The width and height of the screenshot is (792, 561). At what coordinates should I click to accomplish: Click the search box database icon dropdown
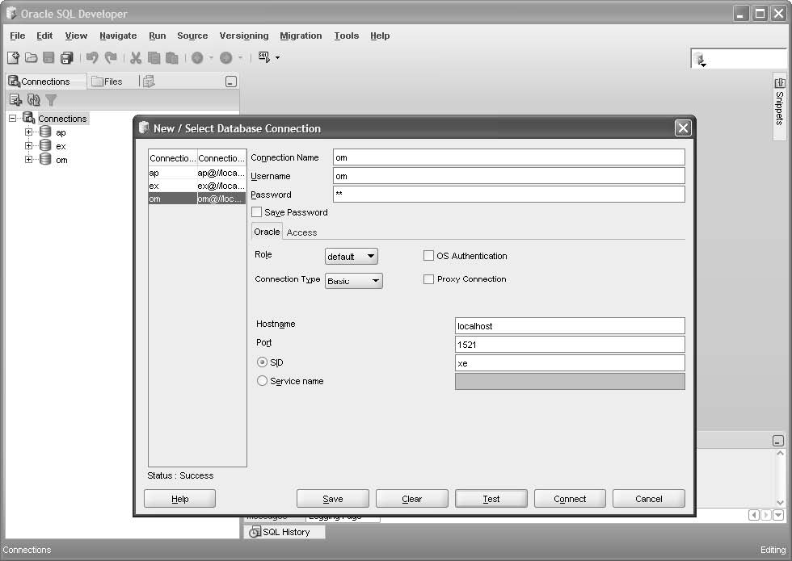(700, 60)
